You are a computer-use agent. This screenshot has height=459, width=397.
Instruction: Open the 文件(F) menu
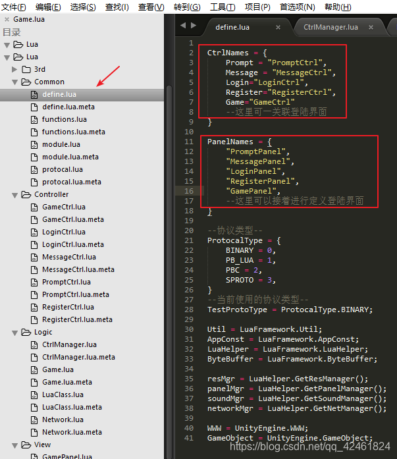tap(13, 7)
